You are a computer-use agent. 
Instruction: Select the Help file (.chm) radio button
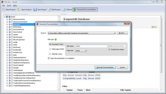[x=50, y=54]
